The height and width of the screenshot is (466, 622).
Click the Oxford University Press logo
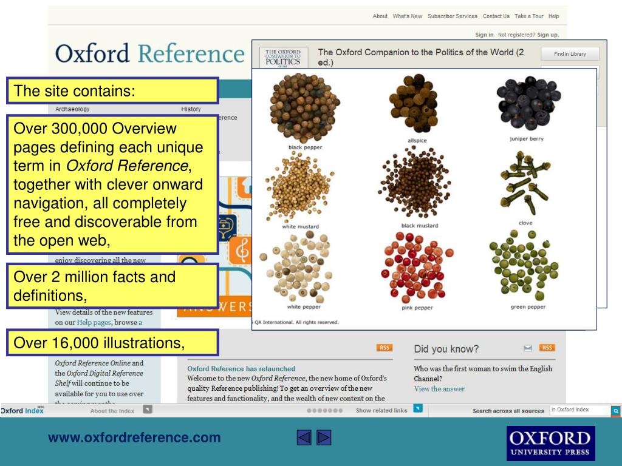pyautogui.click(x=550, y=444)
